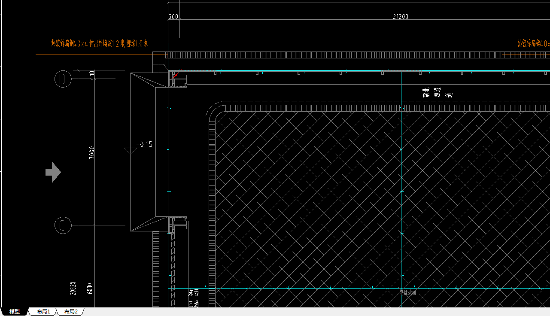Select the cut-off orange 热镀锌扁钢 note at right
The width and height of the screenshot is (550, 316).
coord(533,43)
